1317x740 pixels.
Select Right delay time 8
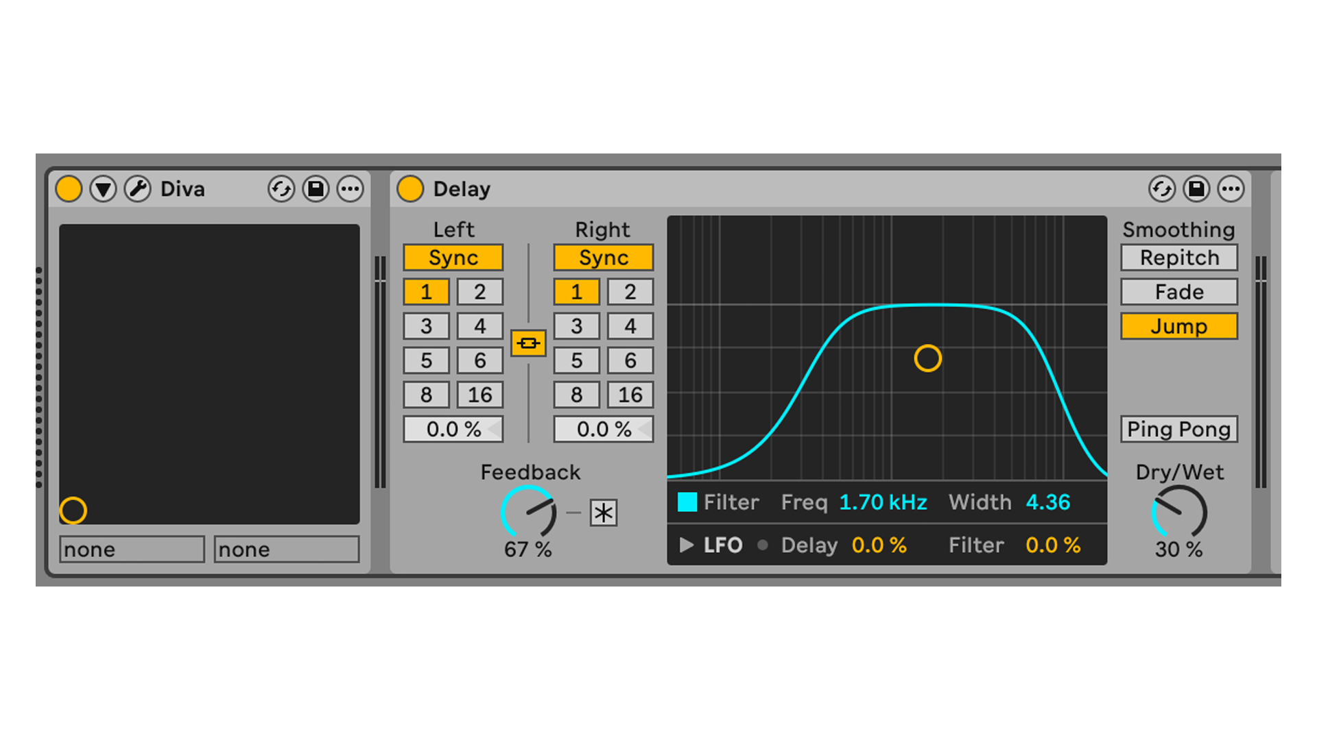coord(576,395)
